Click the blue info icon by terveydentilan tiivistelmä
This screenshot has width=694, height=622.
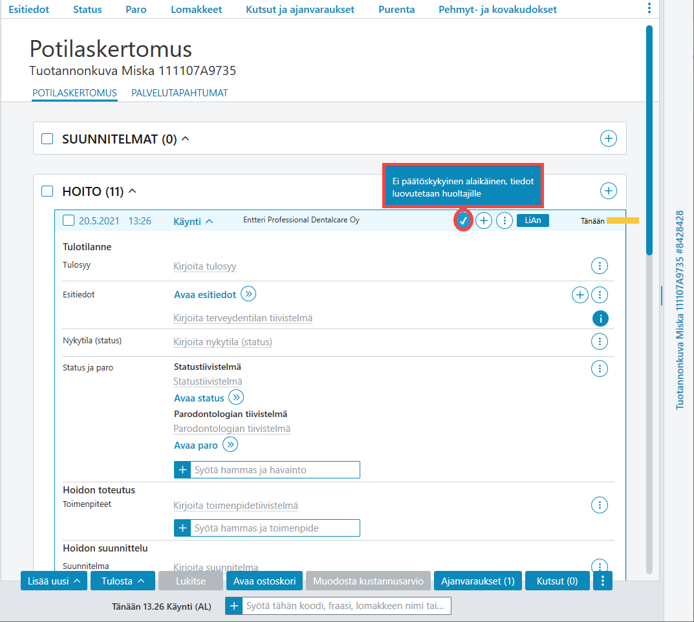tap(600, 319)
